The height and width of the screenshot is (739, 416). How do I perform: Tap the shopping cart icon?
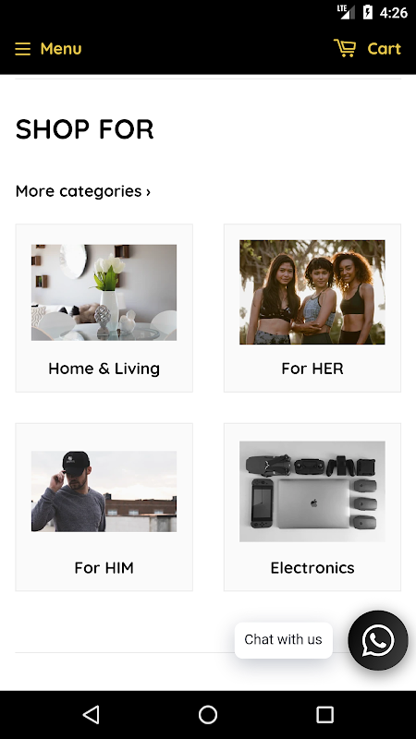345,48
